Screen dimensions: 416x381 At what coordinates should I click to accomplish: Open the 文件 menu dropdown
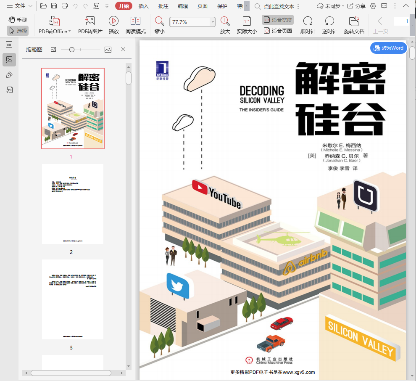(x=19, y=6)
